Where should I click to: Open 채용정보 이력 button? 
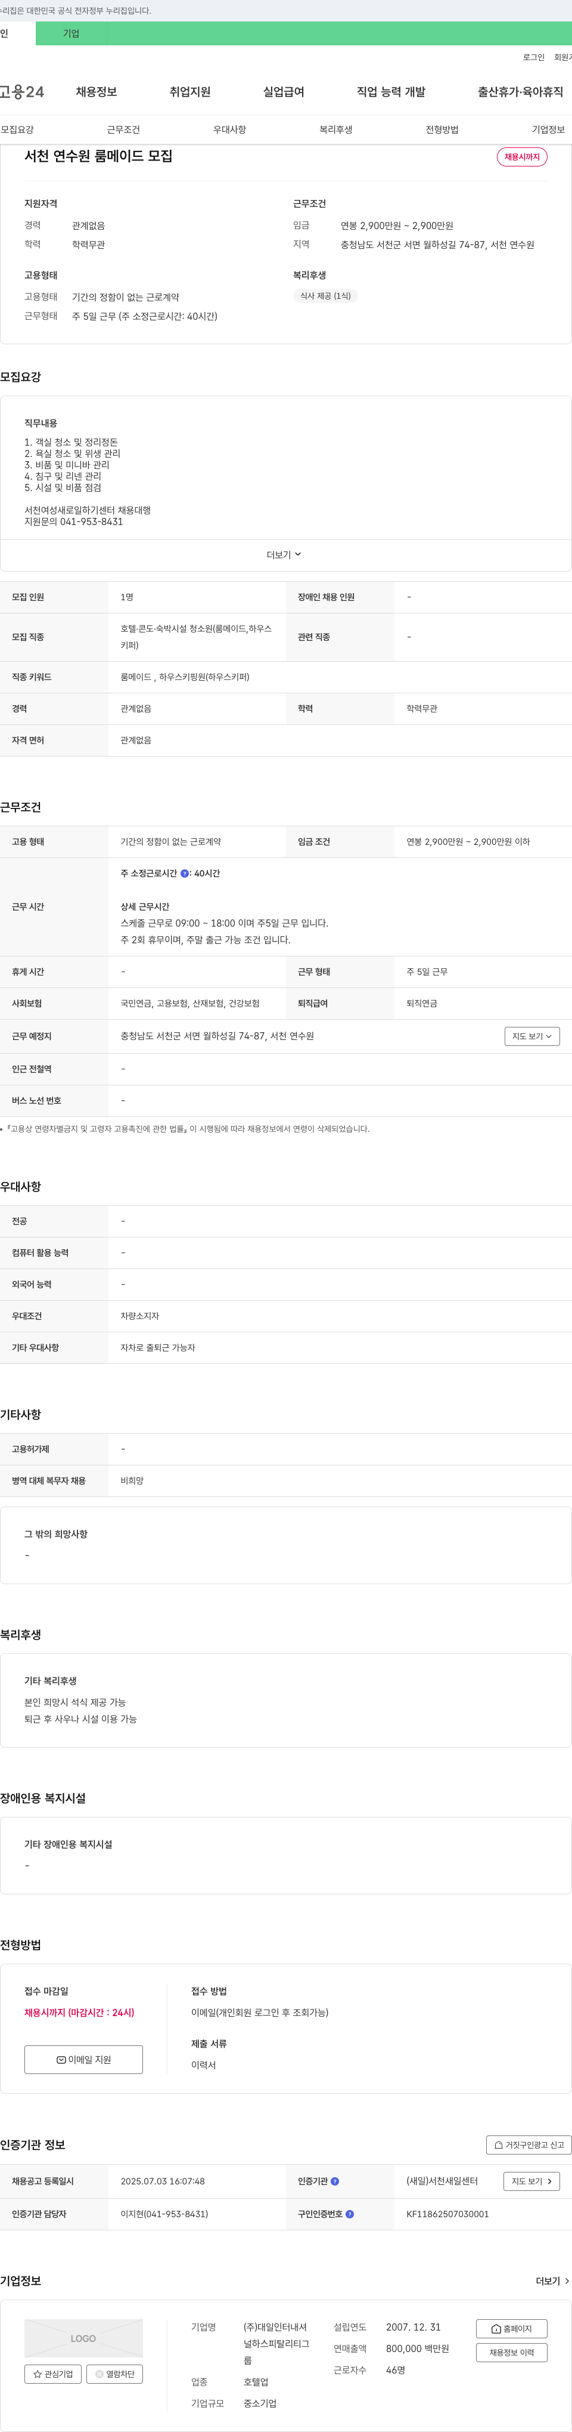point(512,2352)
